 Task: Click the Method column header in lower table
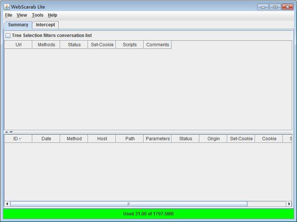pyautogui.click(x=74, y=139)
